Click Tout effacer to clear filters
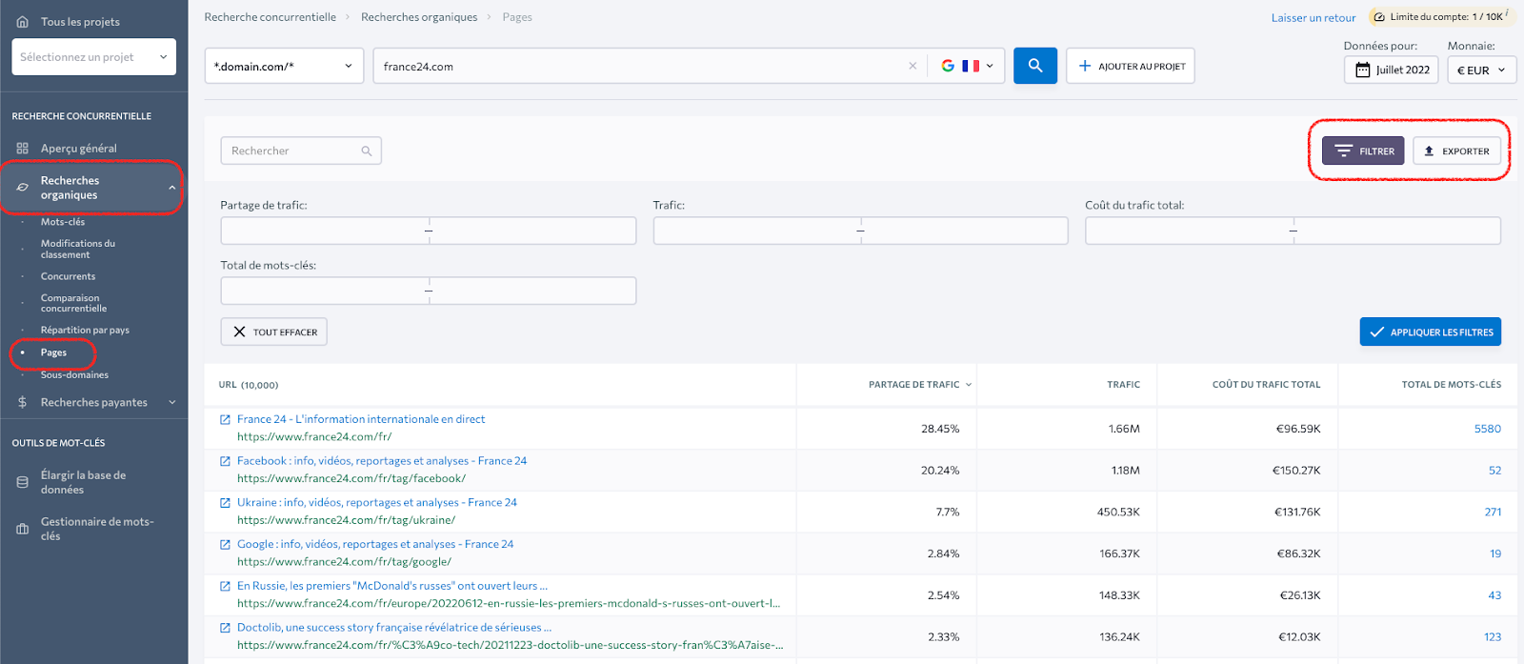Screen dimensions: 1524x664 (274, 332)
